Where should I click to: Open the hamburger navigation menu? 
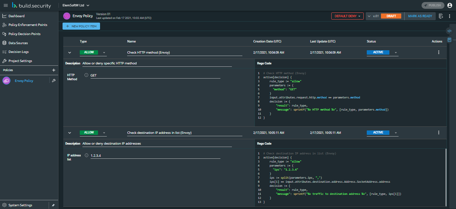[5, 5]
